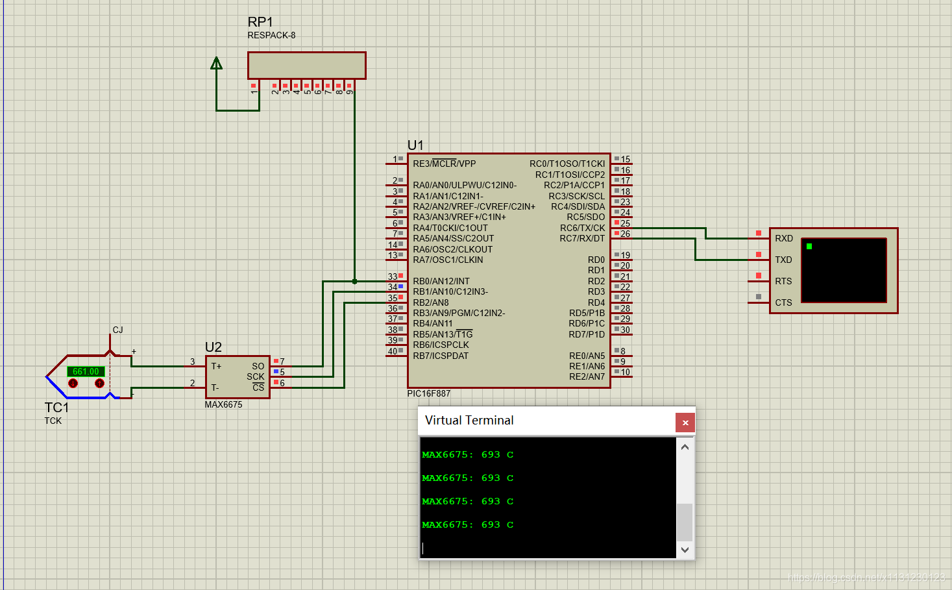Screen dimensions: 952x590
Task: Close the Virtual Terminal window
Action: coord(685,423)
